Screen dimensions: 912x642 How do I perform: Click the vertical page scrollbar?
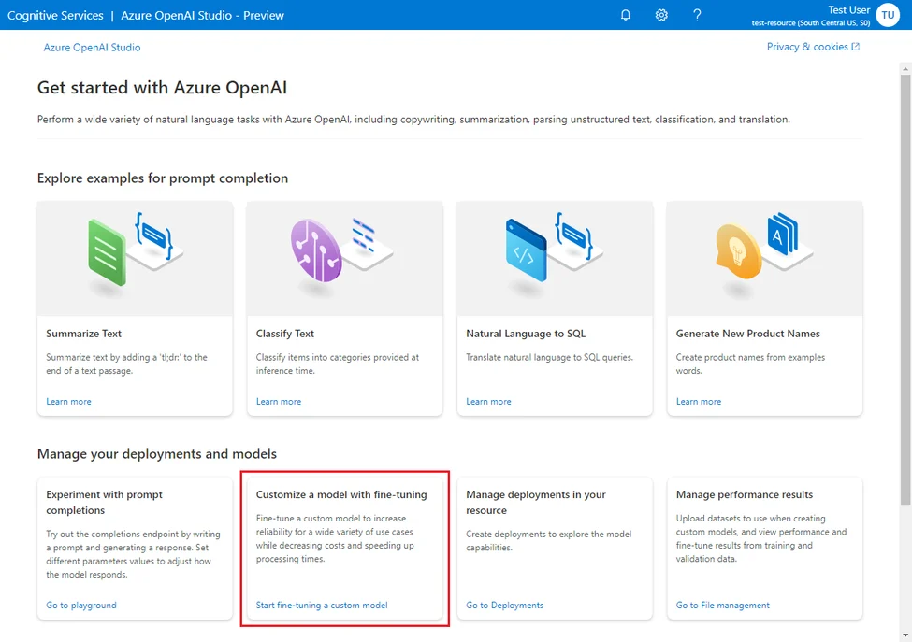click(x=905, y=280)
